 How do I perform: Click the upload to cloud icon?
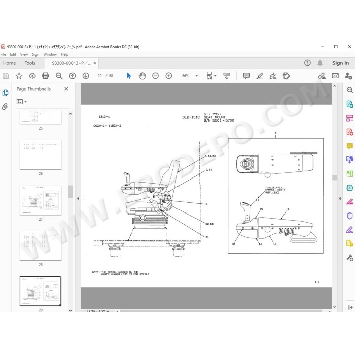[x=32, y=76]
